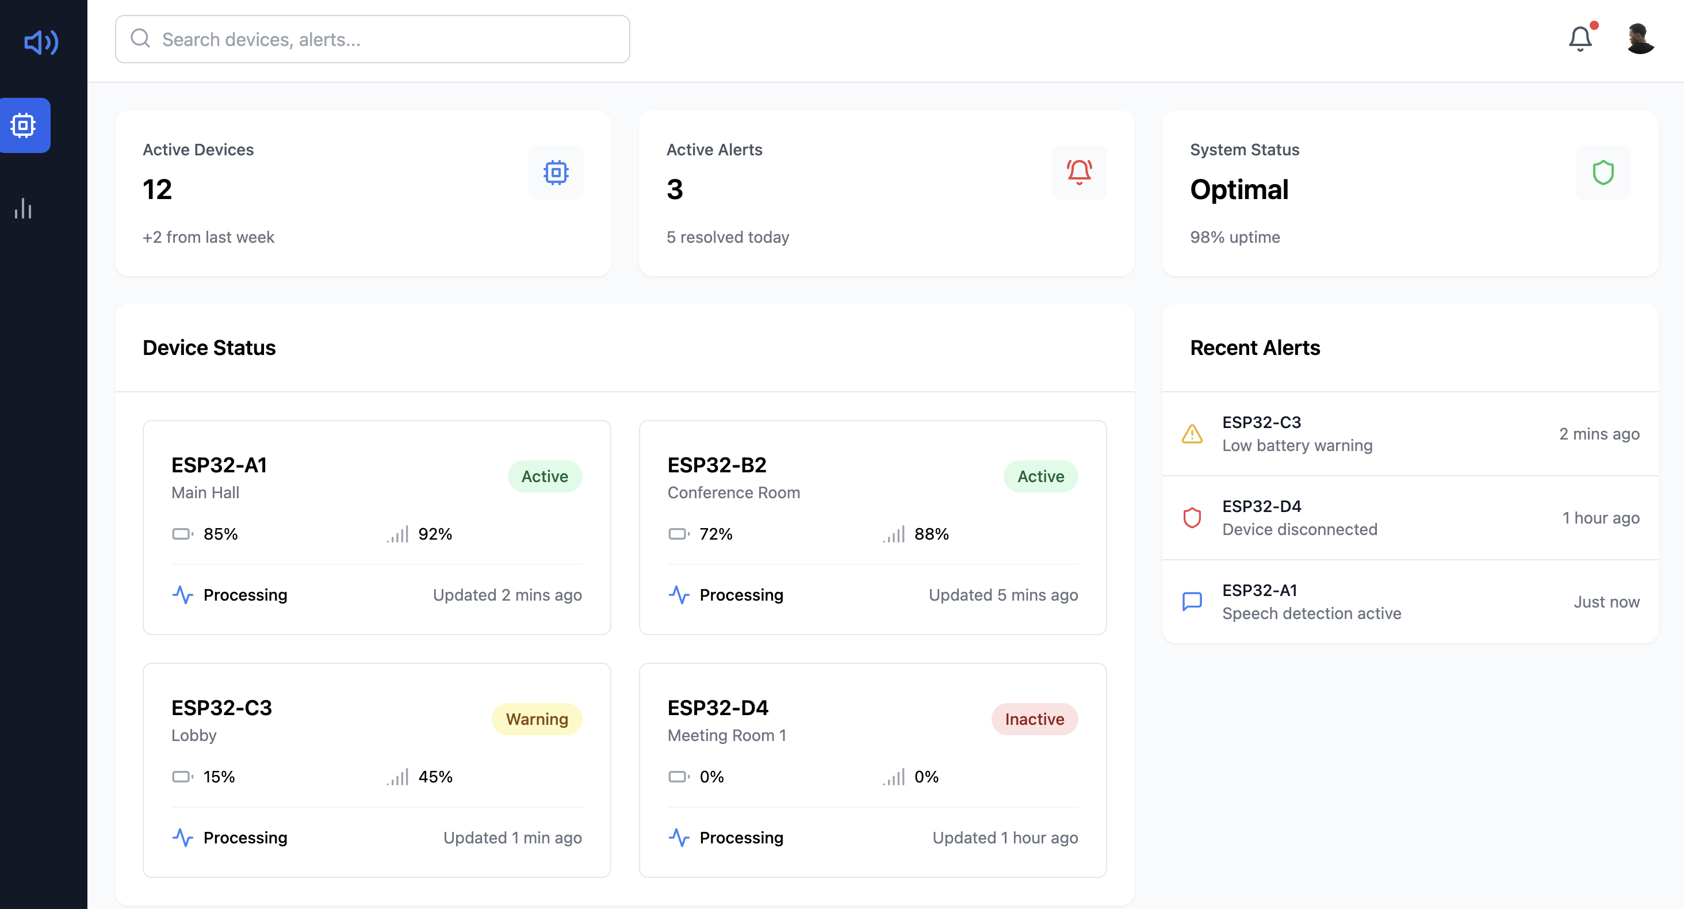Click the Processing activity icon on ESP32-D4
The width and height of the screenshot is (1684, 909).
click(x=679, y=838)
